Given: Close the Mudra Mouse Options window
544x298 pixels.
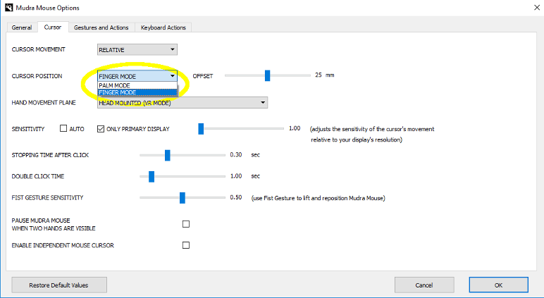Looking at the screenshot, I should pos(536,7).
